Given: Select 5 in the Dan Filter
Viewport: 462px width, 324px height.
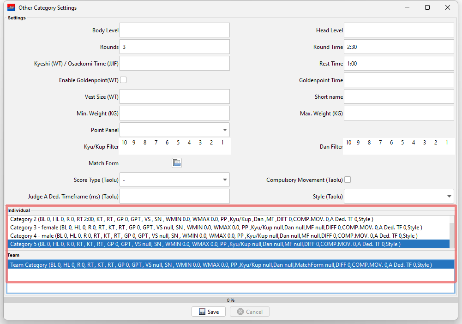Looking at the screenshot, I should pos(402,143).
